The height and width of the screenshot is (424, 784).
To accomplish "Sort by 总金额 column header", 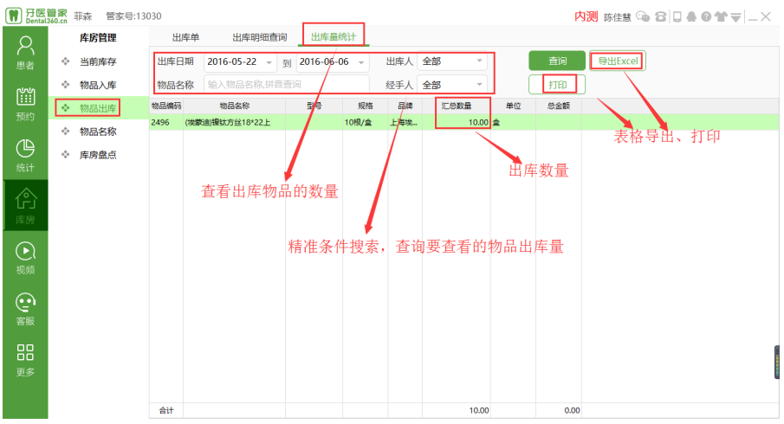I will [559, 106].
